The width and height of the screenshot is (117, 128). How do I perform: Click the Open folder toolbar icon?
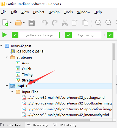click(x=18, y=23)
